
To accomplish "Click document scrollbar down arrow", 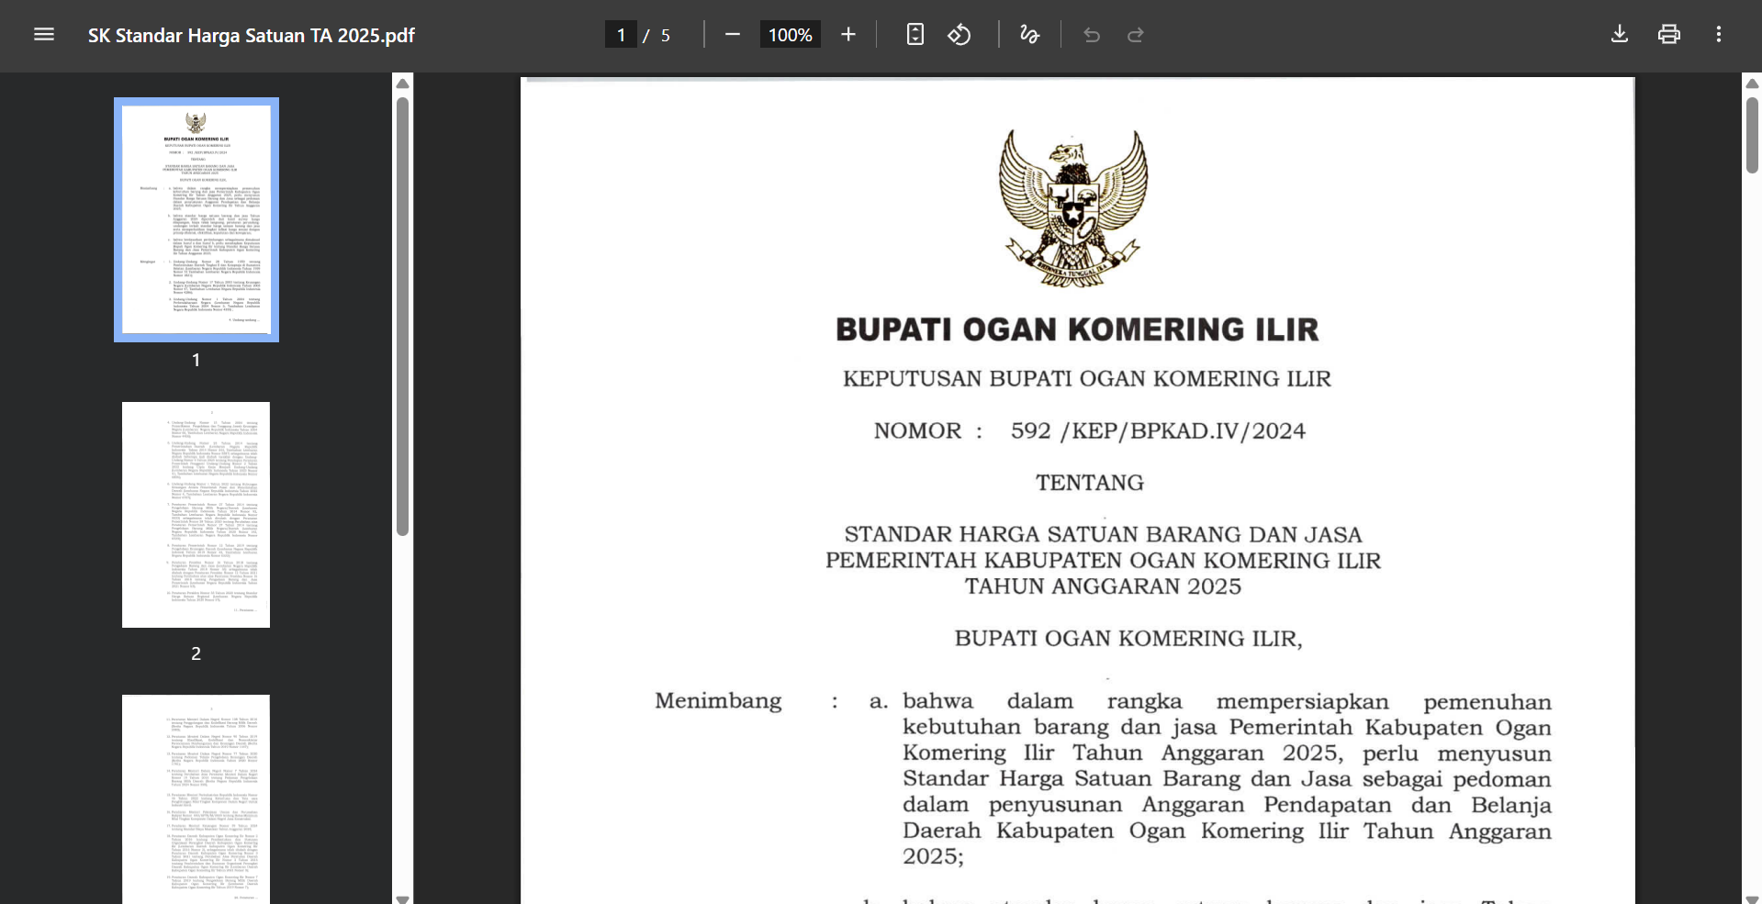I will [x=1752, y=898].
